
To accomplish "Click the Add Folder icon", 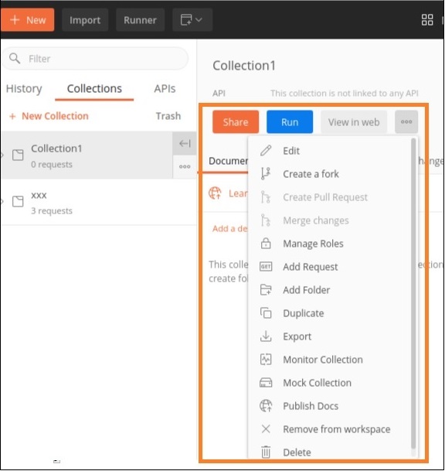I will (266, 289).
